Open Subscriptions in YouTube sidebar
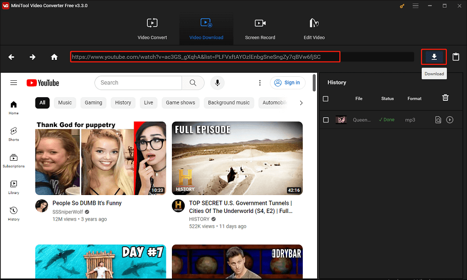Screen dimensions: 467x280 14,161
